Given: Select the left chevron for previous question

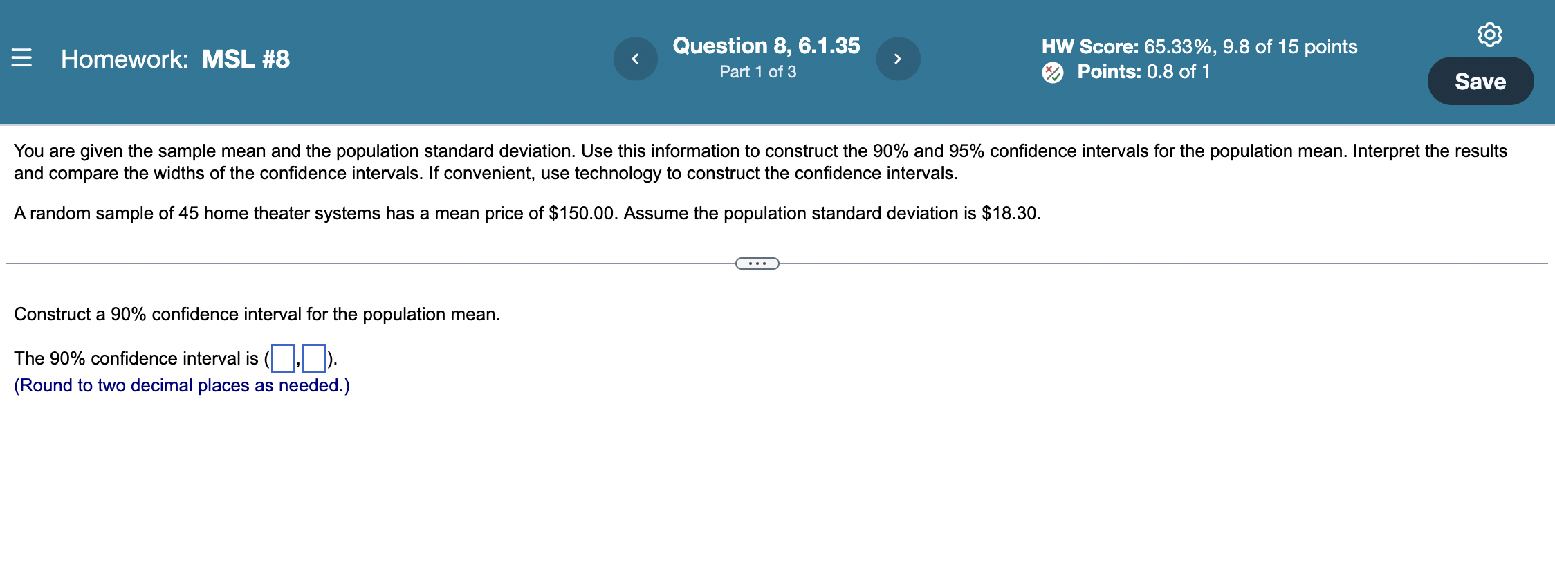Looking at the screenshot, I should point(635,59).
